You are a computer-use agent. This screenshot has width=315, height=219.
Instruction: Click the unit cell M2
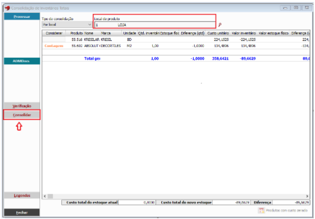tap(129, 46)
